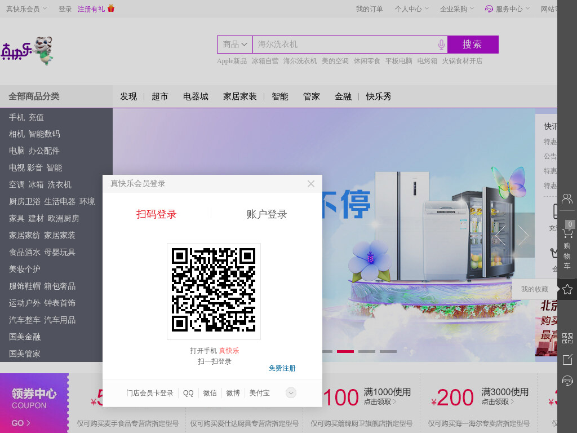577x433 pixels.
Task: Open the 超市 navigation item
Action: click(159, 96)
